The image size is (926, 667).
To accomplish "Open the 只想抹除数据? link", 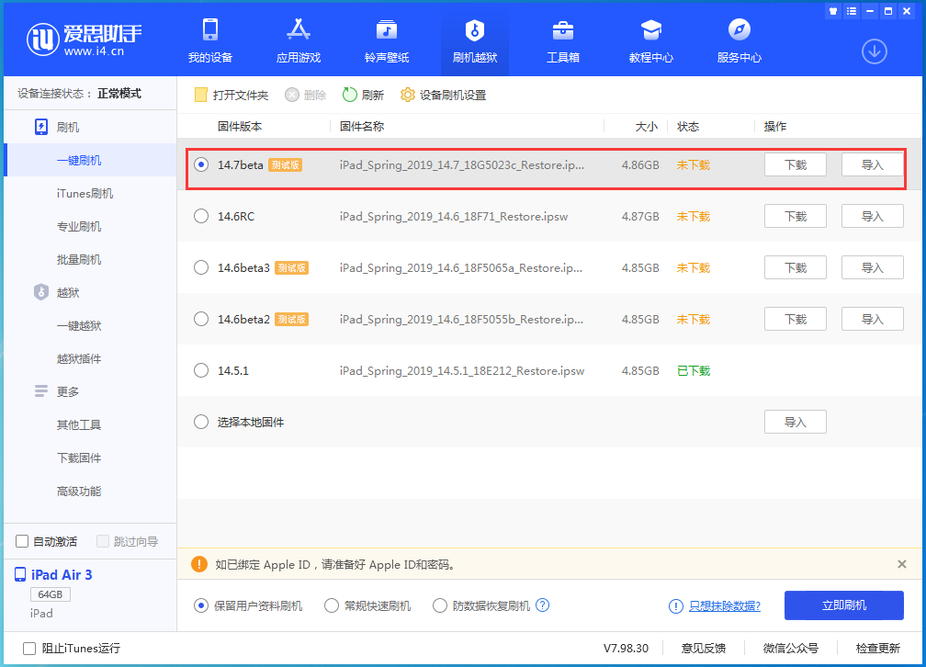I will click(x=725, y=606).
